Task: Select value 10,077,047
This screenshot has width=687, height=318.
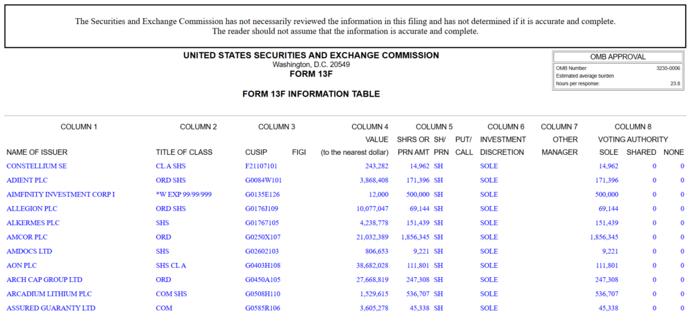Action: [x=372, y=209]
